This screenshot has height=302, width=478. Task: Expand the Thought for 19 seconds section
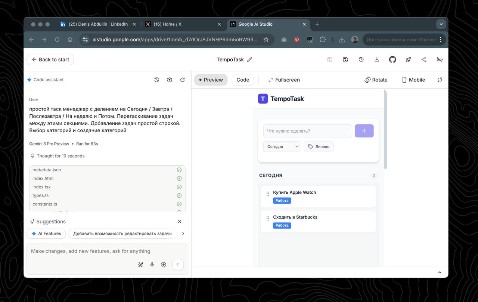tap(60, 156)
